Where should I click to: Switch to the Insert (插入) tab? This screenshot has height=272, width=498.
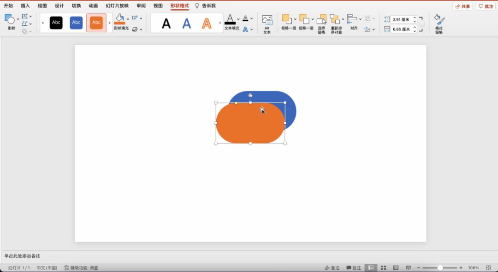(x=25, y=6)
